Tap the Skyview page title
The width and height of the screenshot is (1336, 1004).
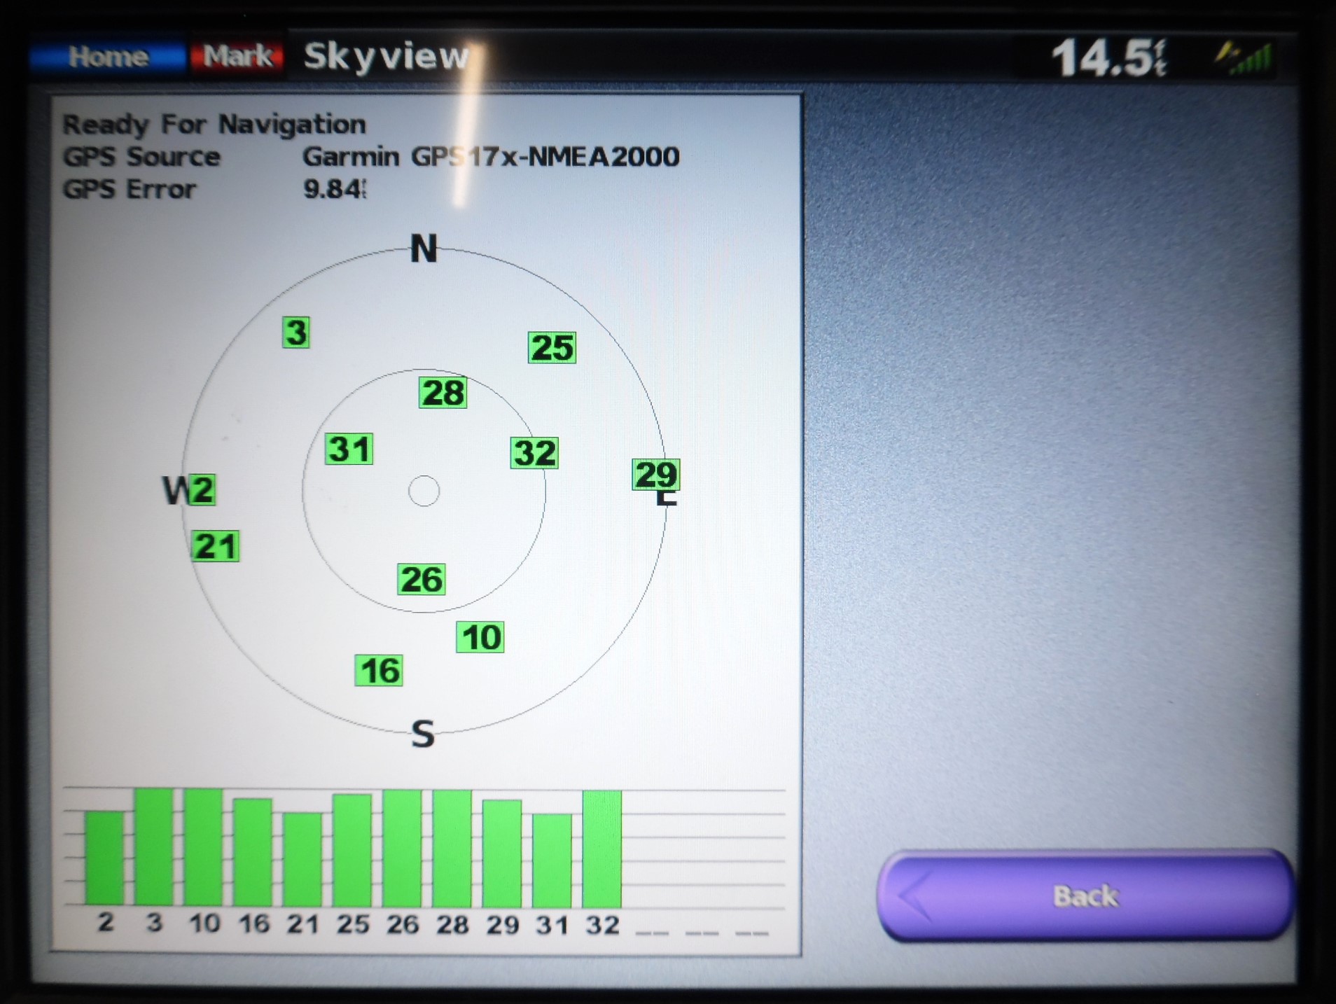point(386,56)
